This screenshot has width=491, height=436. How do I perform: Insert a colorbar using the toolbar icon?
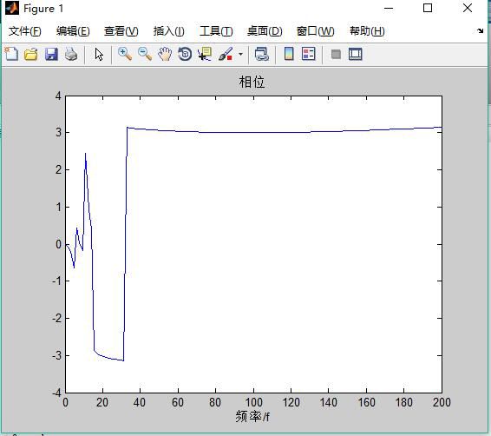click(x=289, y=54)
